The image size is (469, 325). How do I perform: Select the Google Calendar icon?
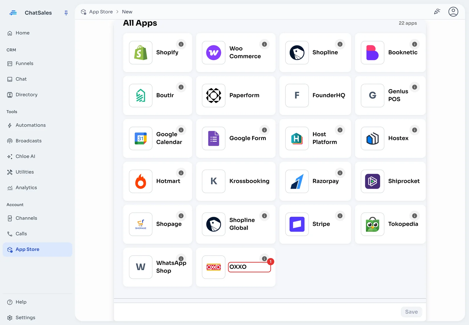(141, 138)
